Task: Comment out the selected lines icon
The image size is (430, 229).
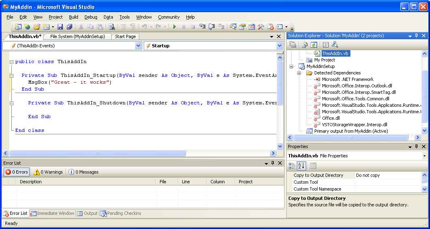Action: pyautogui.click(x=123, y=27)
